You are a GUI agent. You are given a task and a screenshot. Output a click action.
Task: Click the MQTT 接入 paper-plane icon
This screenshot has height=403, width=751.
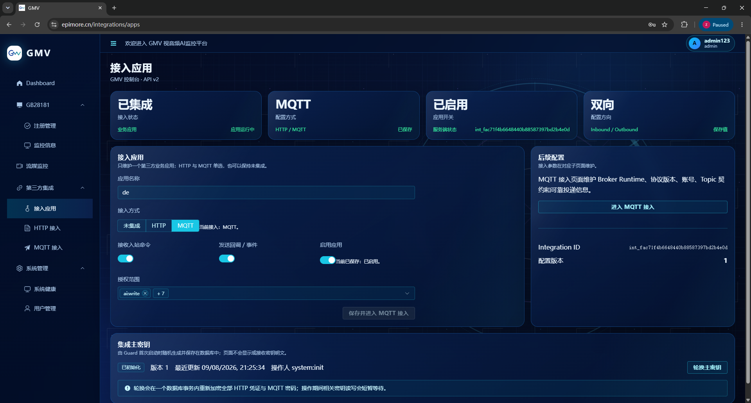point(27,248)
